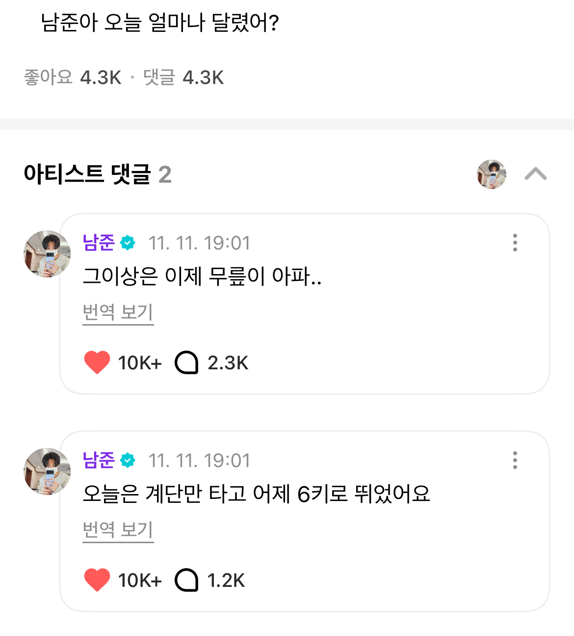Image resolution: width=574 pixels, height=636 pixels.
Task: Like the comment about running 6 km
Action: click(x=97, y=580)
